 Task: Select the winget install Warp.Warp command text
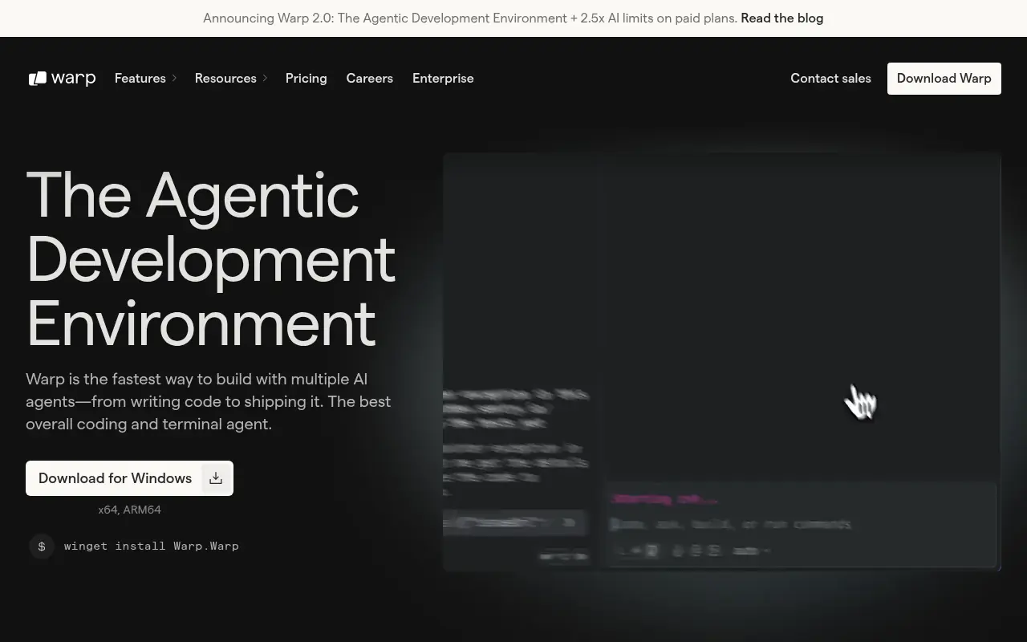pyautogui.click(x=152, y=547)
